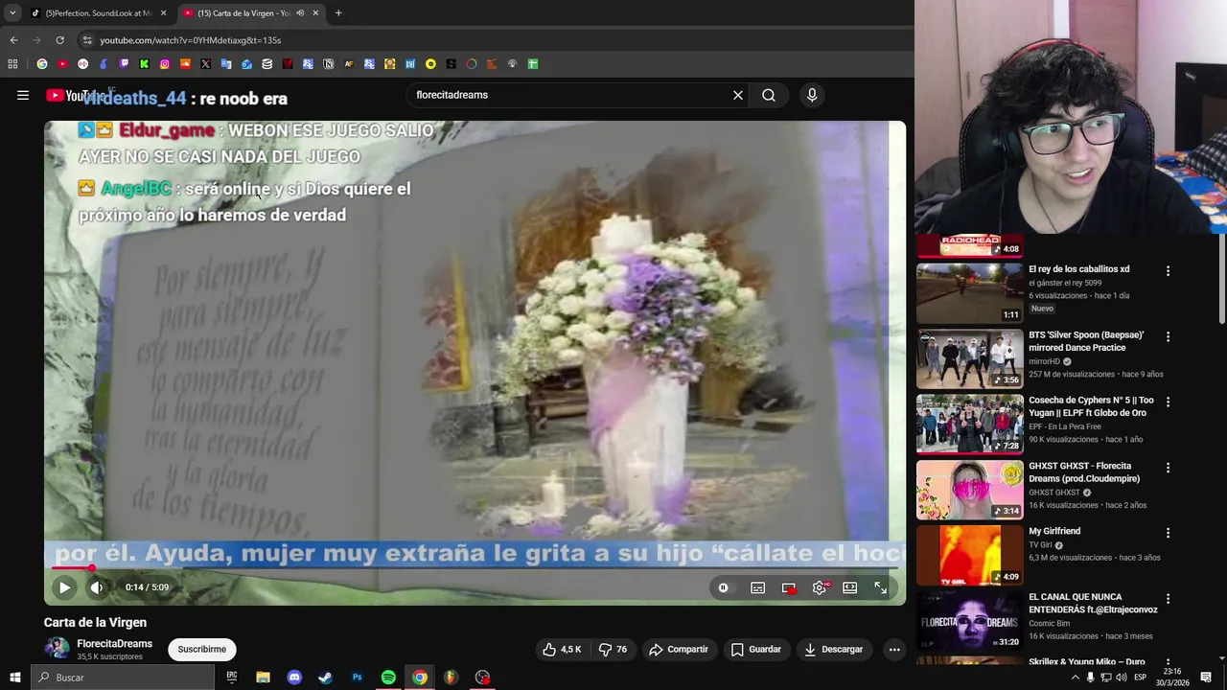Click the Buscar taskbar search box
1227x690 pixels.
123,678
